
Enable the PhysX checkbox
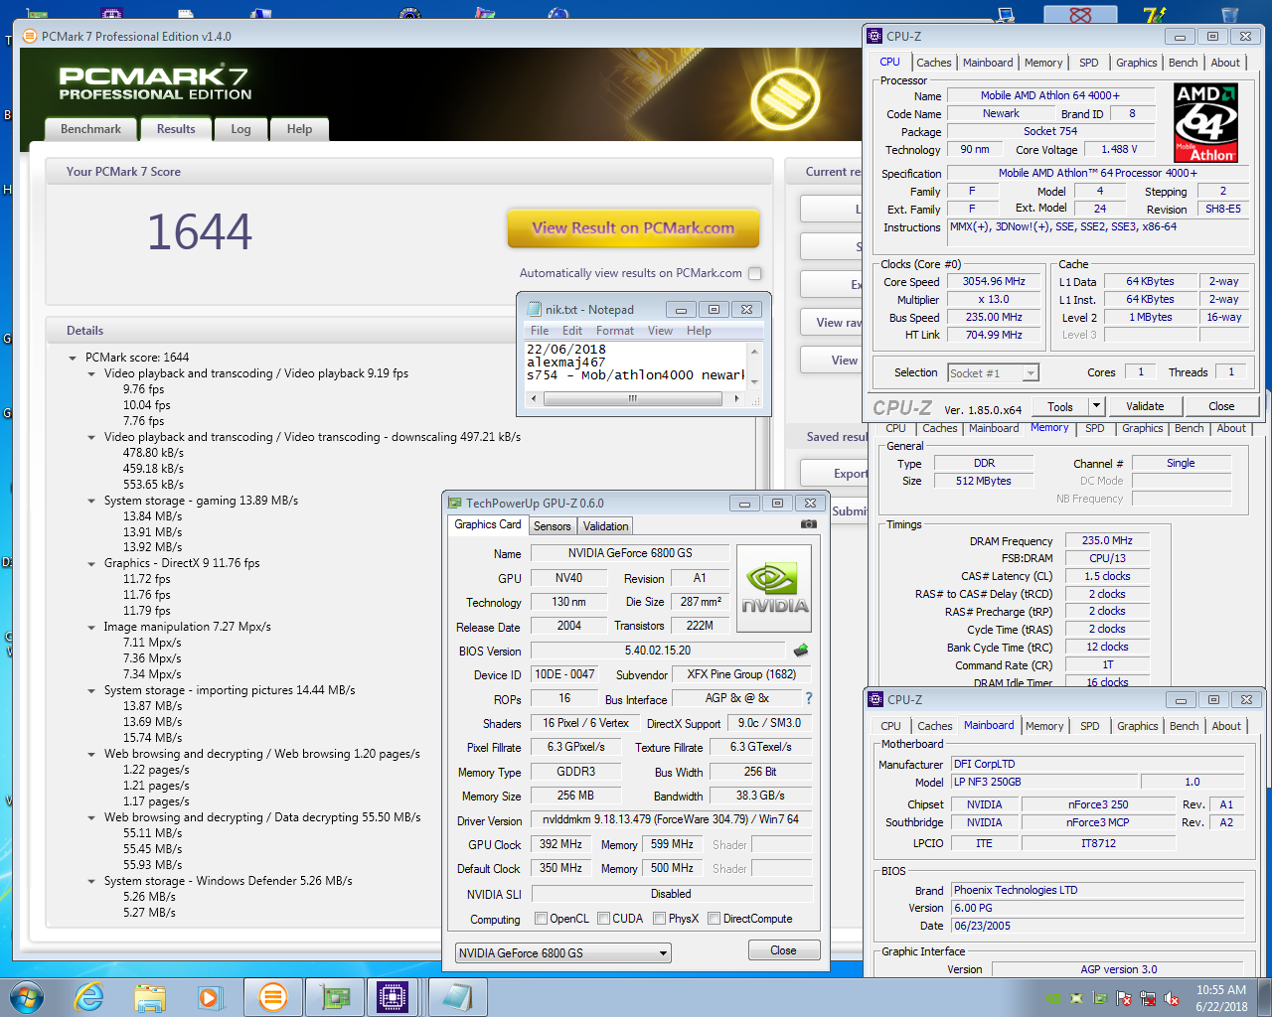(x=660, y=919)
